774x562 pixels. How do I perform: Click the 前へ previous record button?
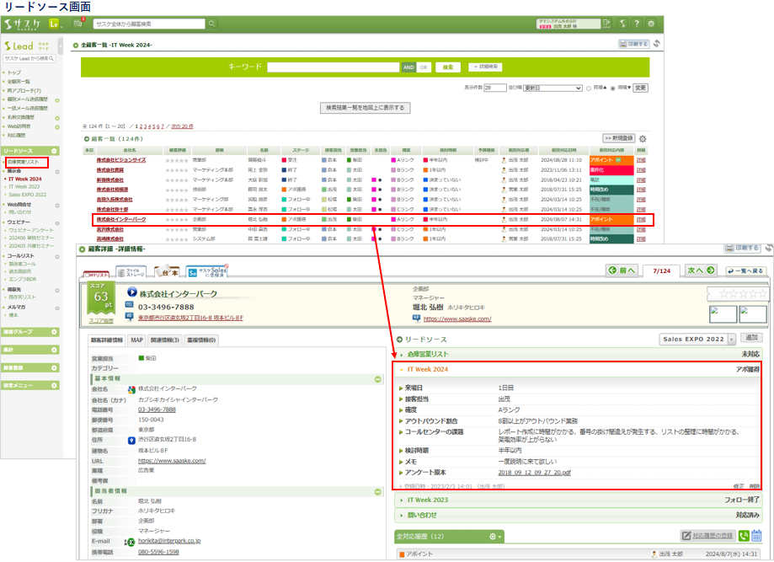pos(622,270)
